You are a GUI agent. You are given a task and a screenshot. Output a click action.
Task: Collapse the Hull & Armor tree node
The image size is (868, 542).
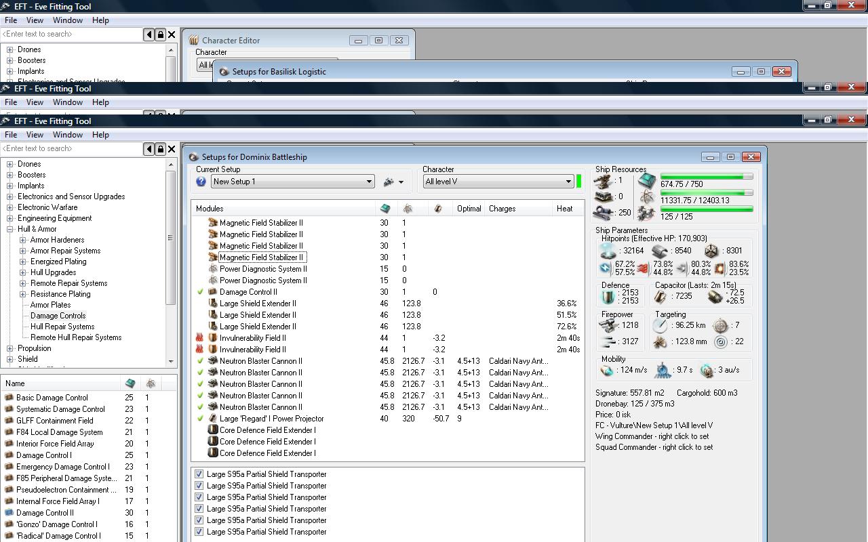coord(10,229)
